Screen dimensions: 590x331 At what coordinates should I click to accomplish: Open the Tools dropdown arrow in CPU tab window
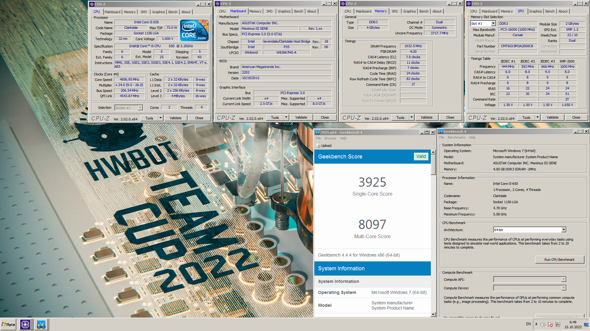click(x=160, y=118)
